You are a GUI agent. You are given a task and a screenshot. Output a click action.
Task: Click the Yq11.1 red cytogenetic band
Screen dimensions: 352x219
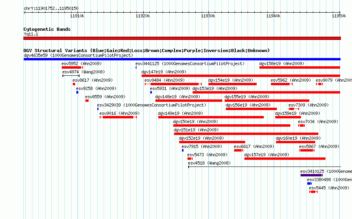click(182, 38)
